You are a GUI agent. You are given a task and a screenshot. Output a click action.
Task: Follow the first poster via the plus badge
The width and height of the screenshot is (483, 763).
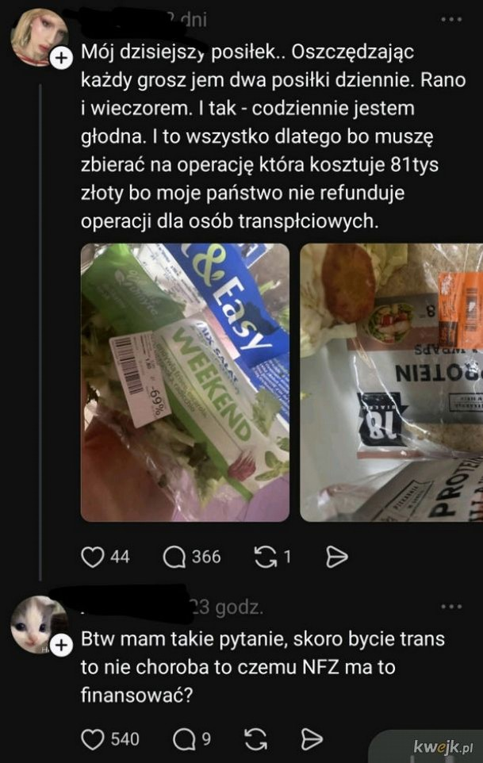click(x=61, y=58)
